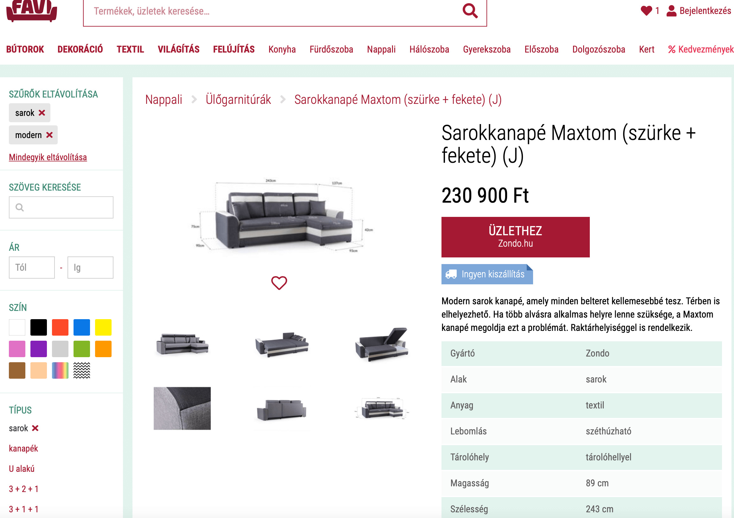734x518 pixels.
Task: Remove the modern filter tag
Action: pos(49,135)
